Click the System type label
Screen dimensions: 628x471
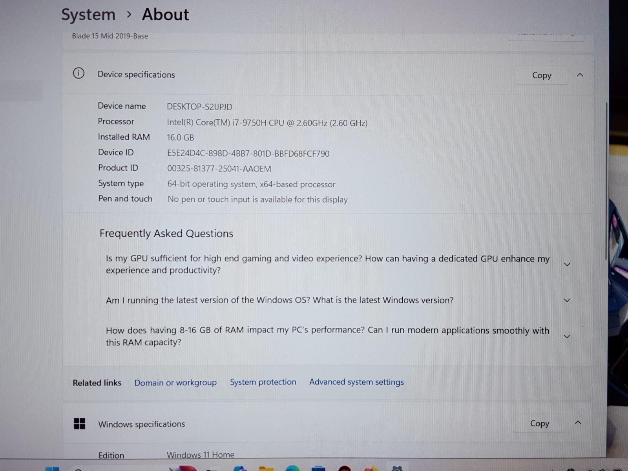coord(121,183)
